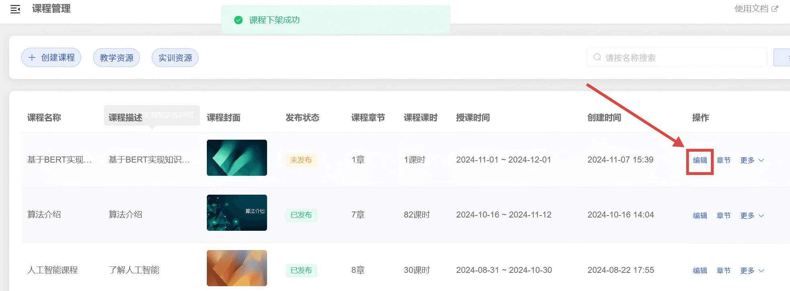Open 章节 for the 基于BERT course
The image size is (790, 291).
(x=723, y=160)
